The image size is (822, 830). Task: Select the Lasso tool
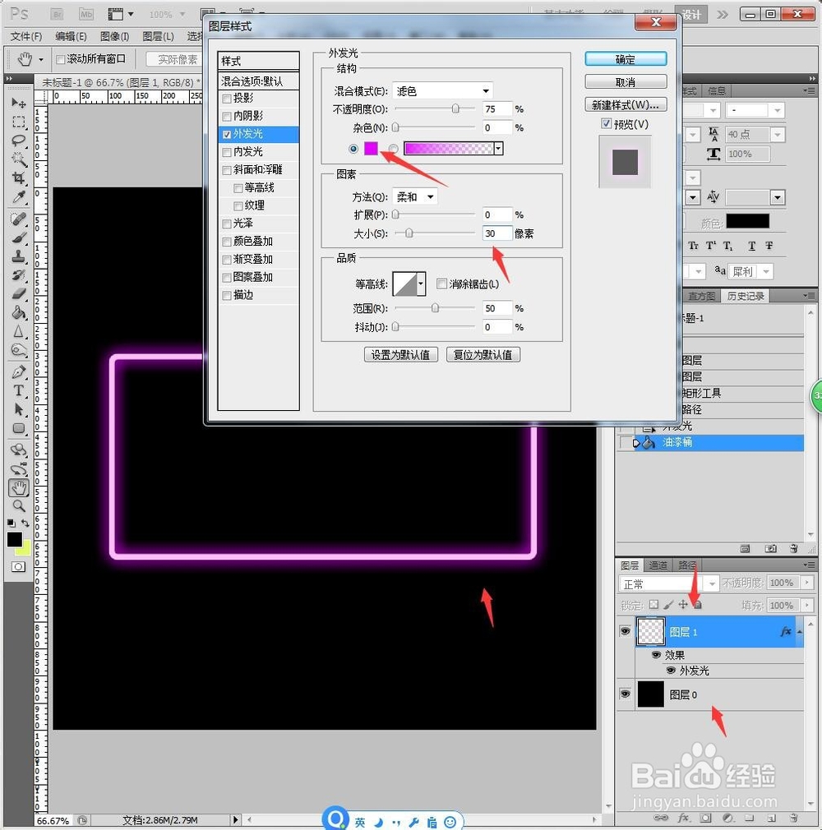pos(19,141)
